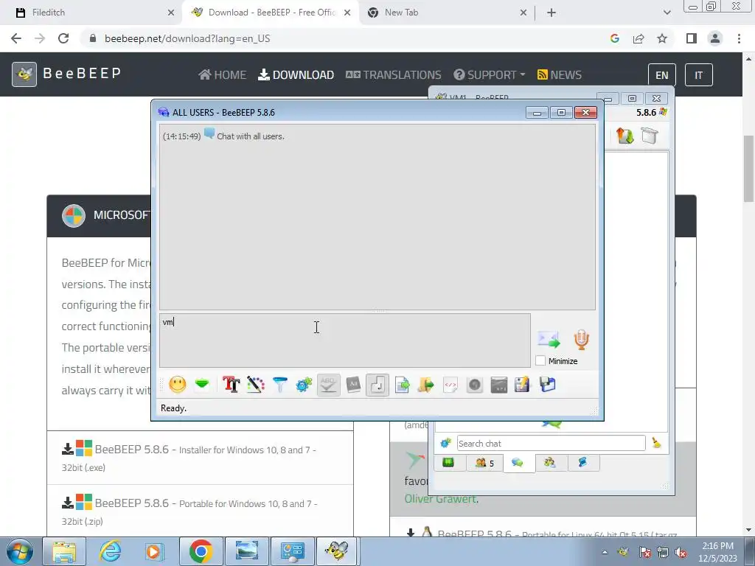Switch to the Fileditch browser tab
Screen dimensions: 755x566
pyautogui.click(x=91, y=13)
